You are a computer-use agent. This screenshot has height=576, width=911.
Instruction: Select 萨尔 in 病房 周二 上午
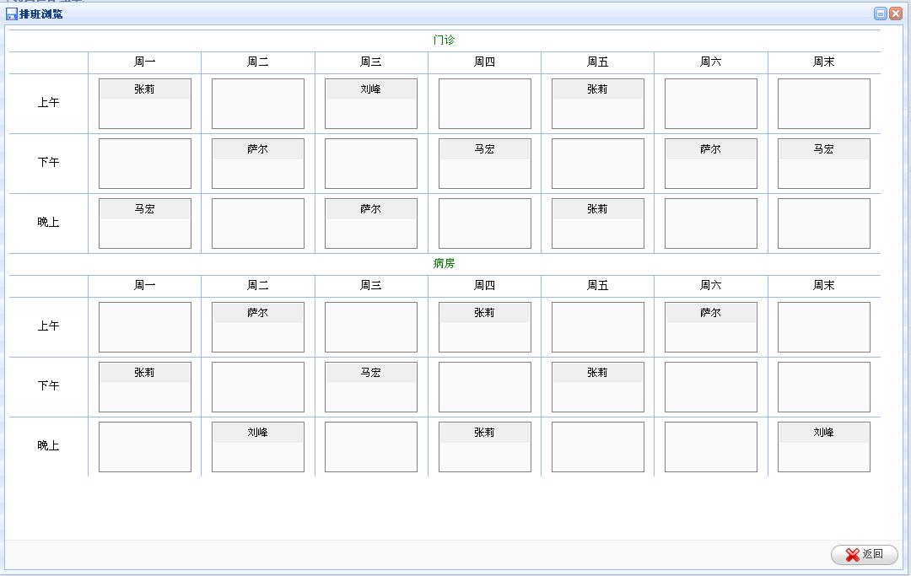257,312
